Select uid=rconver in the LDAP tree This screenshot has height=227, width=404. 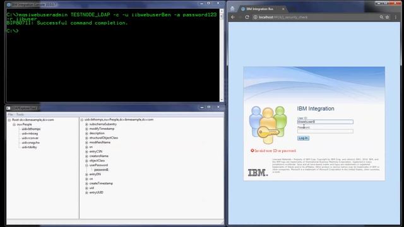(30, 138)
